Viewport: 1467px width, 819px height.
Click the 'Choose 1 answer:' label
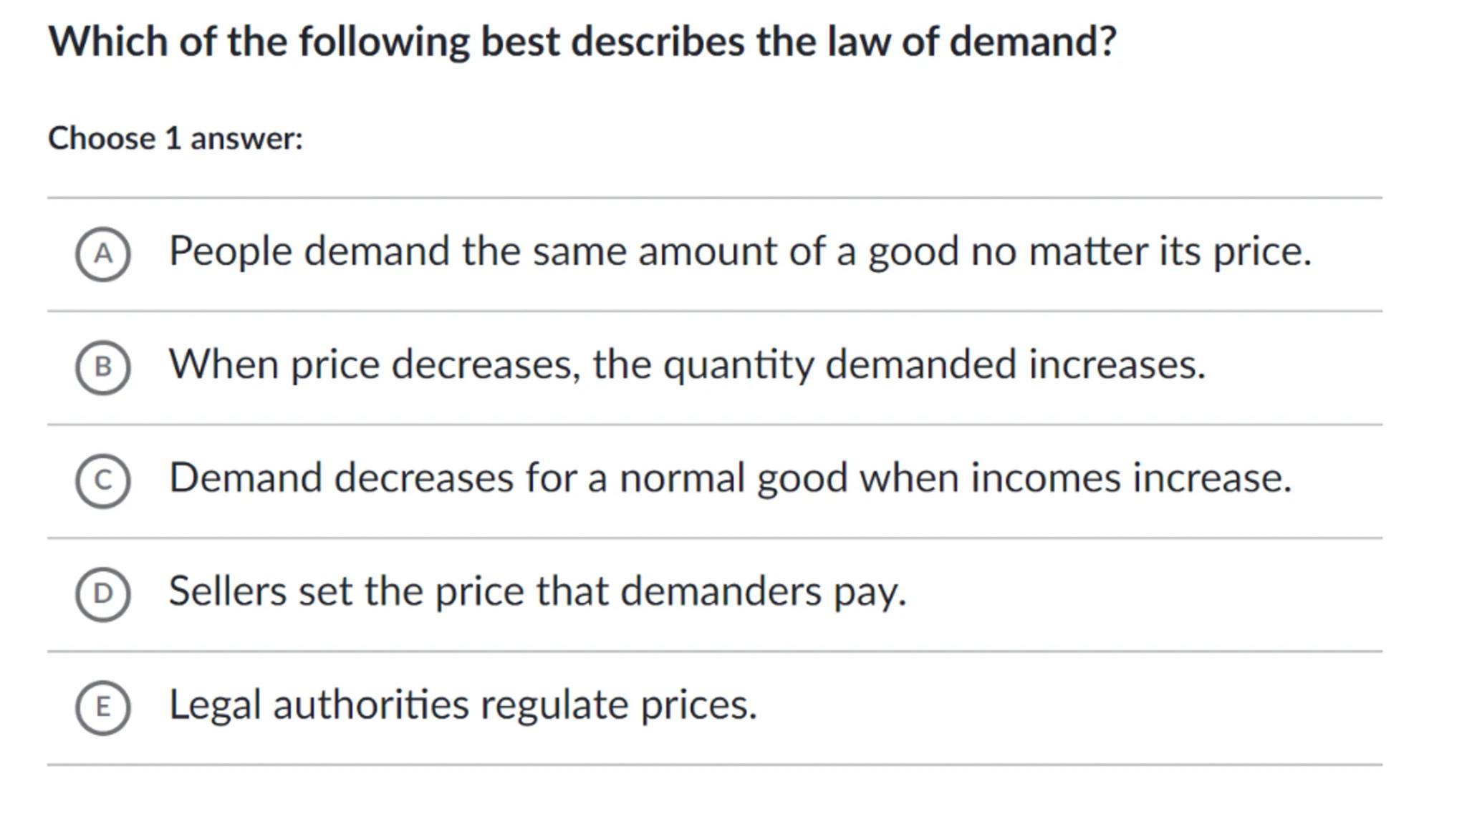175,138
